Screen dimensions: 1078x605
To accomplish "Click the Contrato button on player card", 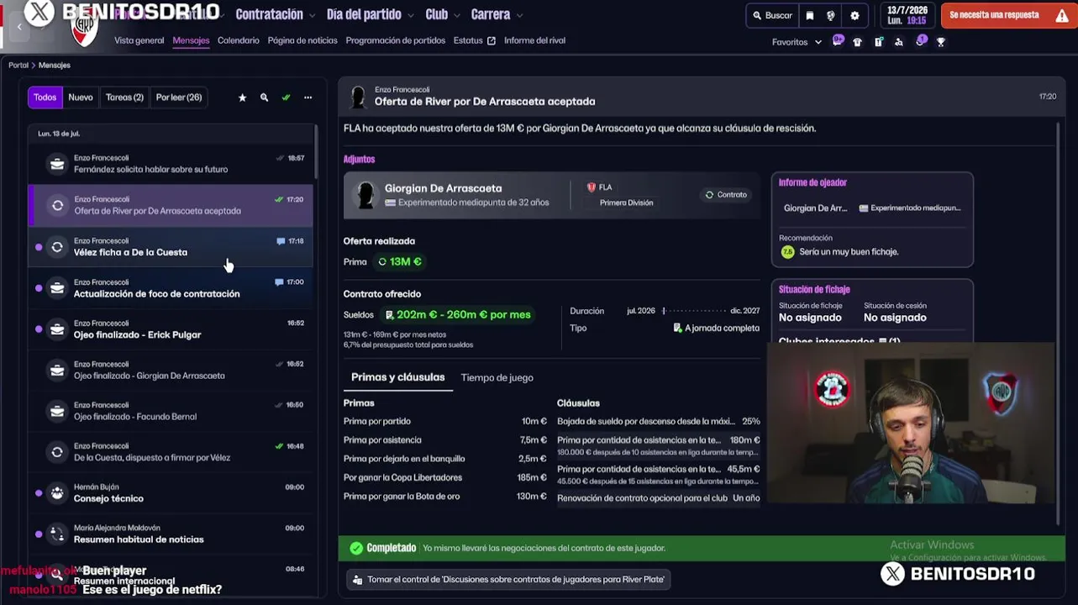I will pos(726,195).
